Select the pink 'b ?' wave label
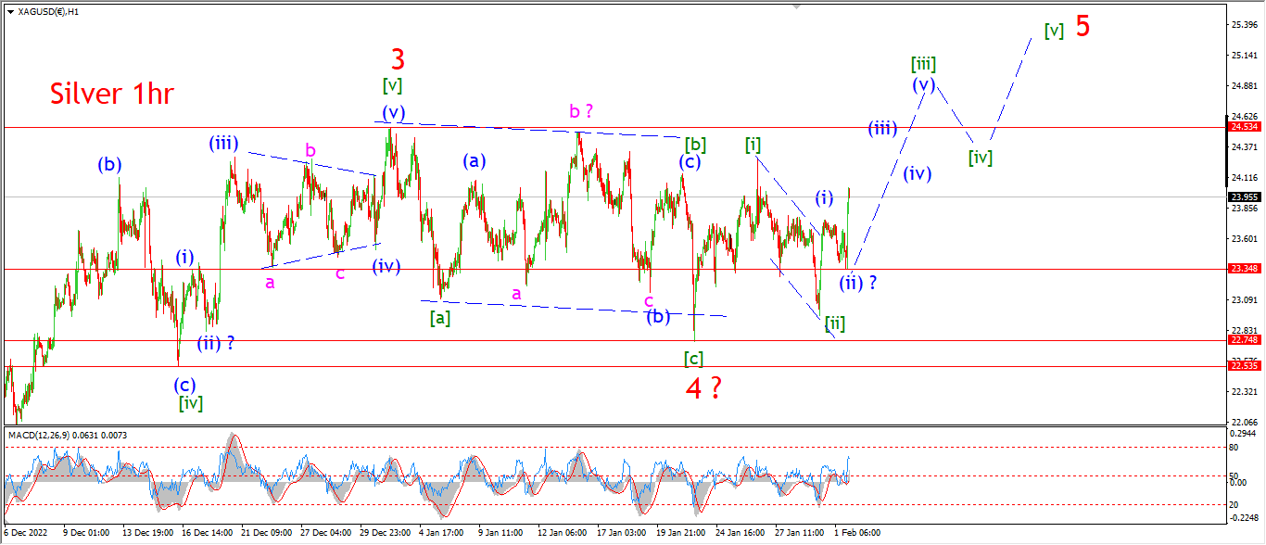Screen dimensions: 1266x545 [x=581, y=112]
